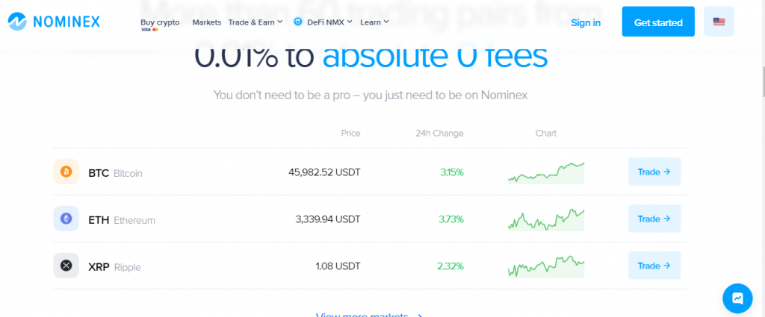Click the DeFi NMX token icon

pyautogui.click(x=298, y=22)
